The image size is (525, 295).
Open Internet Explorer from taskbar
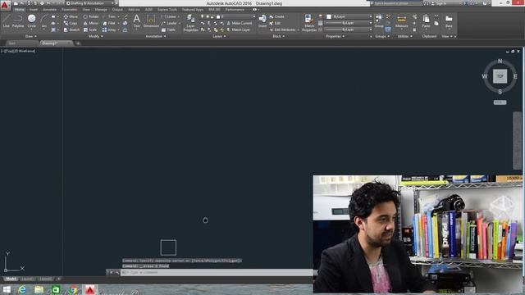coord(22,289)
